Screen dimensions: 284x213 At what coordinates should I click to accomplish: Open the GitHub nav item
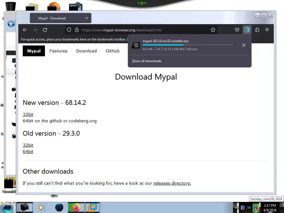[x=113, y=51]
